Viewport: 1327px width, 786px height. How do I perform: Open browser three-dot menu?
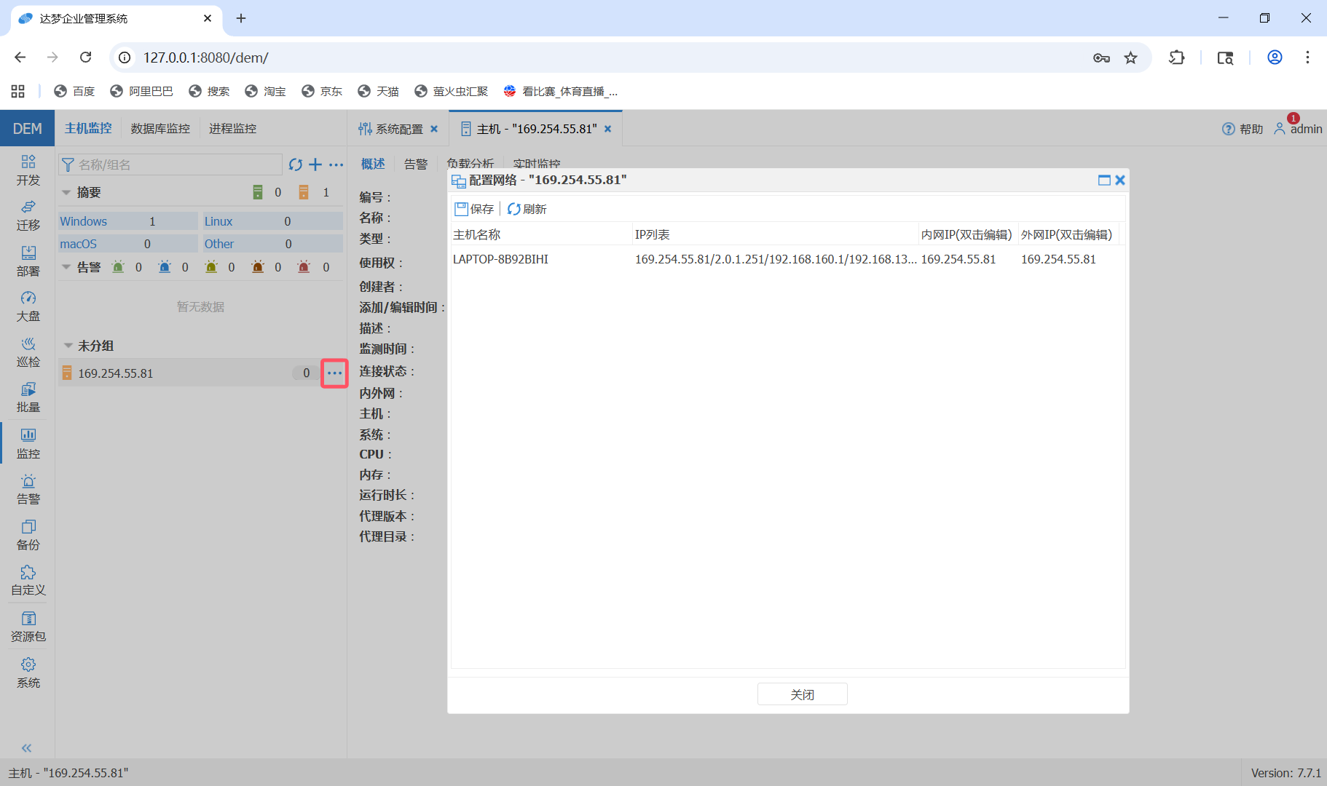(x=1307, y=57)
